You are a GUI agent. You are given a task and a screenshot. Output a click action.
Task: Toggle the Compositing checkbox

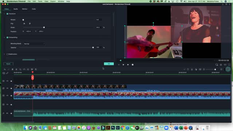[x=7, y=37]
